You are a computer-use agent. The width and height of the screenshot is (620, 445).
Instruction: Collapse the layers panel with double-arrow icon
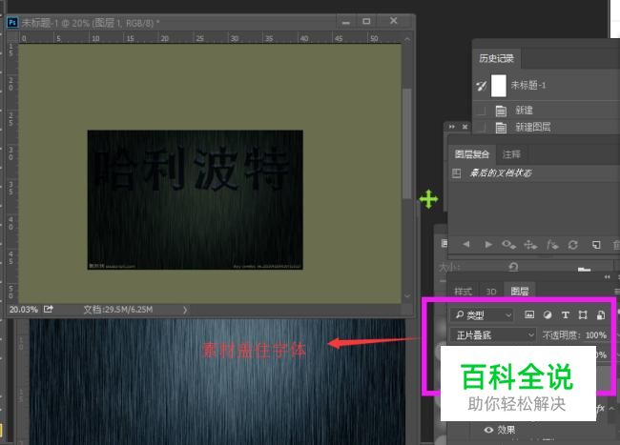pos(608,276)
